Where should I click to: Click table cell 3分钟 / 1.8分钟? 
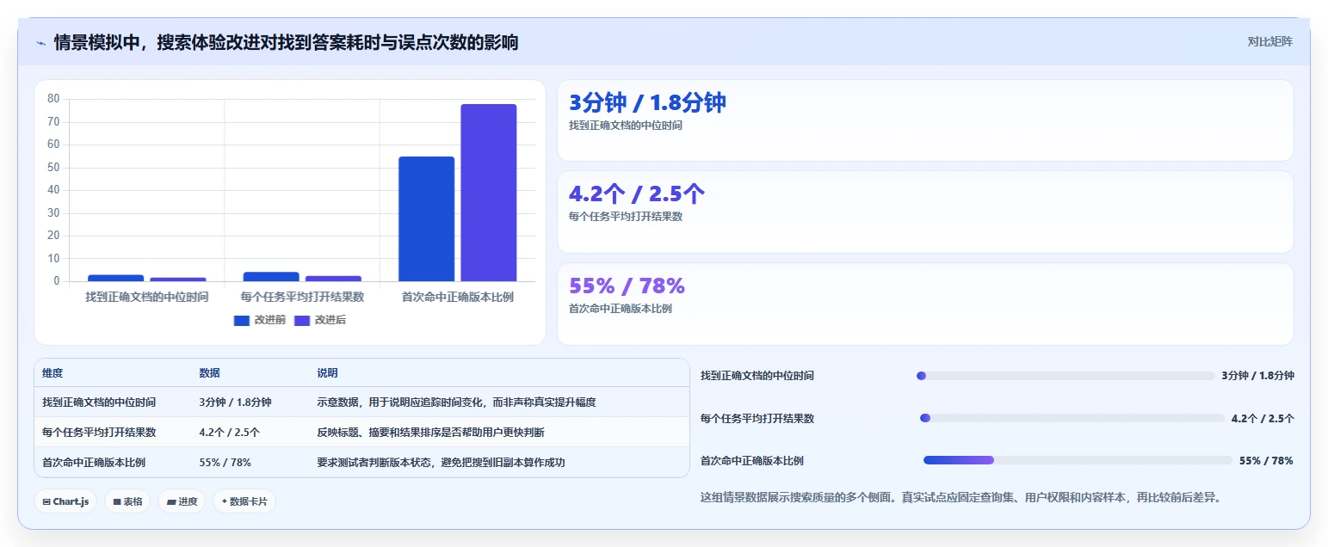(235, 402)
